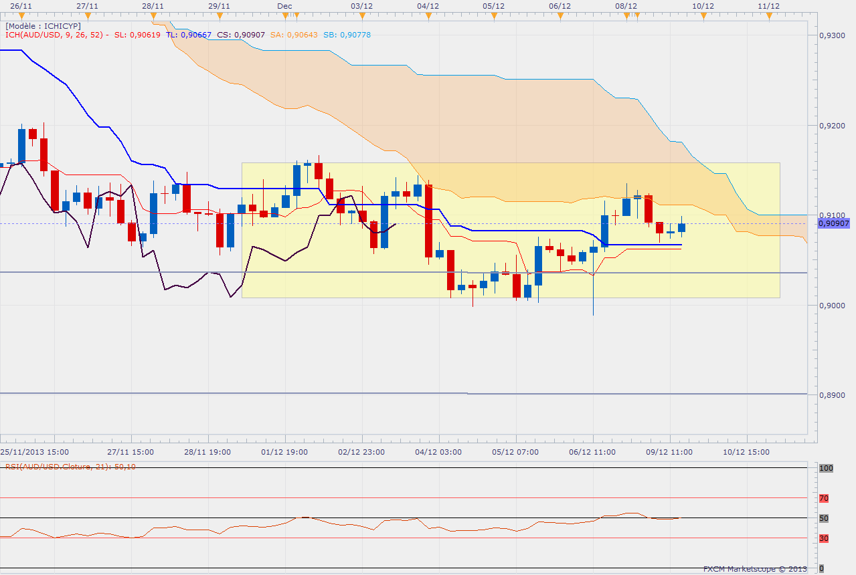
Task: Click the 10/12 date marker triangle
Action: 703,15
